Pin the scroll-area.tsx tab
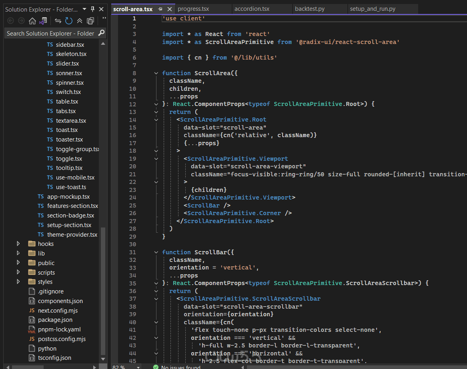Viewport: 467px width, 369px height. click(160, 9)
